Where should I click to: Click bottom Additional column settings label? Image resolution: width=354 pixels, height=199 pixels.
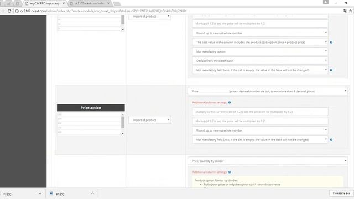(x=209, y=172)
